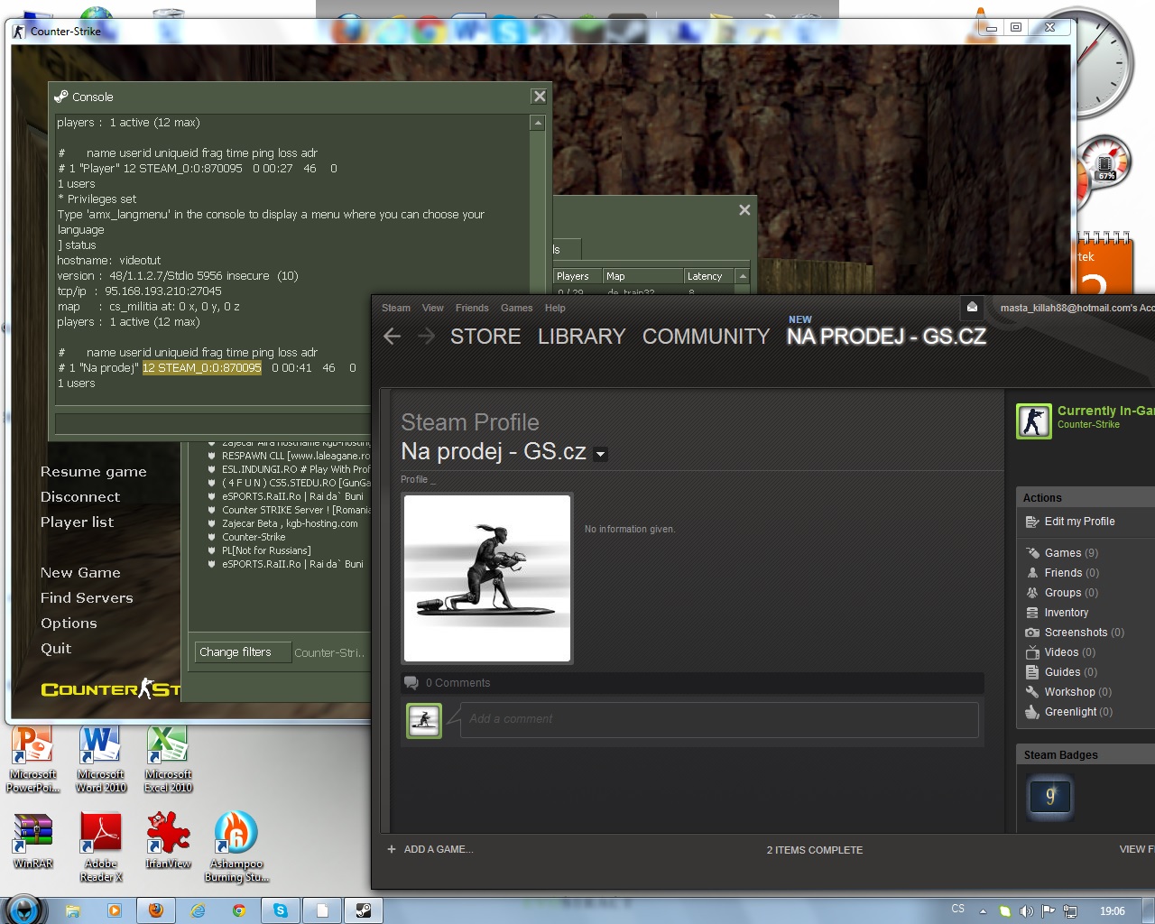Switch to the LIBRARY tab
1155x924 pixels.
(581, 337)
